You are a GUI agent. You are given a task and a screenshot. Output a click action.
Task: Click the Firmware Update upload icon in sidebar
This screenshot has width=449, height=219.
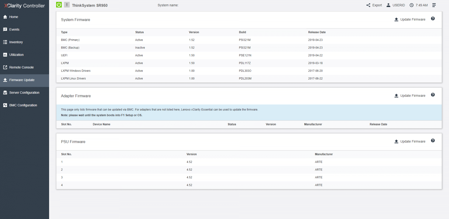pyautogui.click(x=5, y=80)
